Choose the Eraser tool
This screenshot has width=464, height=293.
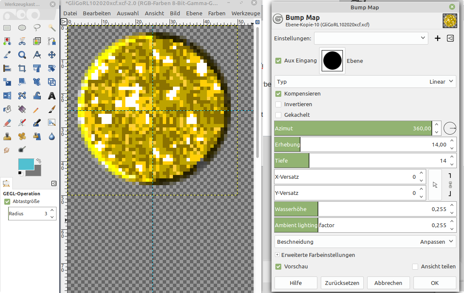(7, 123)
